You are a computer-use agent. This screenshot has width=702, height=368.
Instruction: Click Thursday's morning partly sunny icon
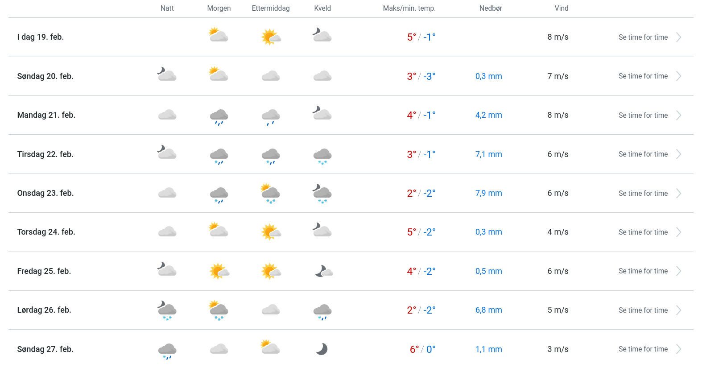pyautogui.click(x=219, y=230)
